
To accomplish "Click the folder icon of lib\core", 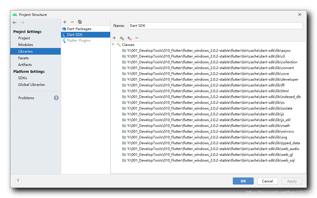I will pyautogui.click(x=124, y=73).
